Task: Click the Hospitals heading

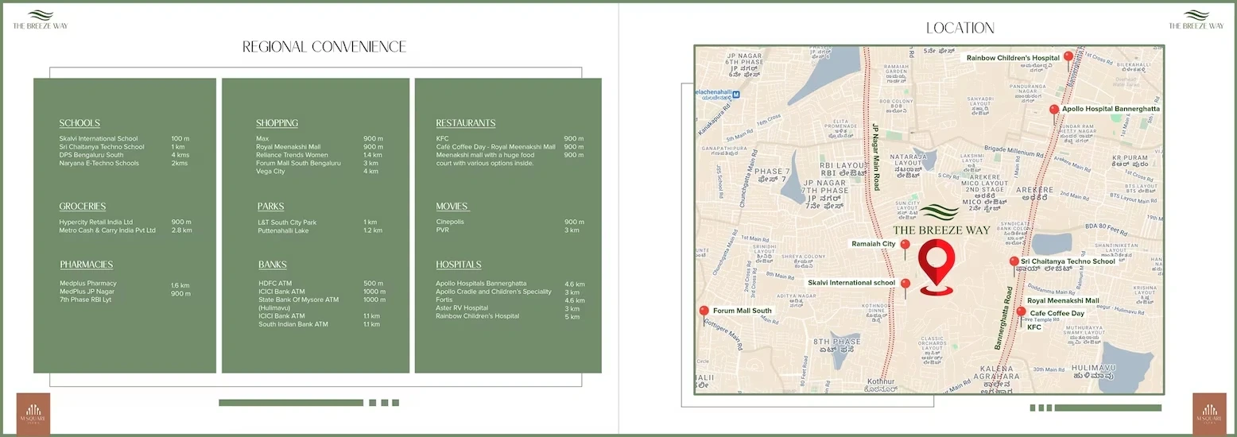Action: point(458,265)
